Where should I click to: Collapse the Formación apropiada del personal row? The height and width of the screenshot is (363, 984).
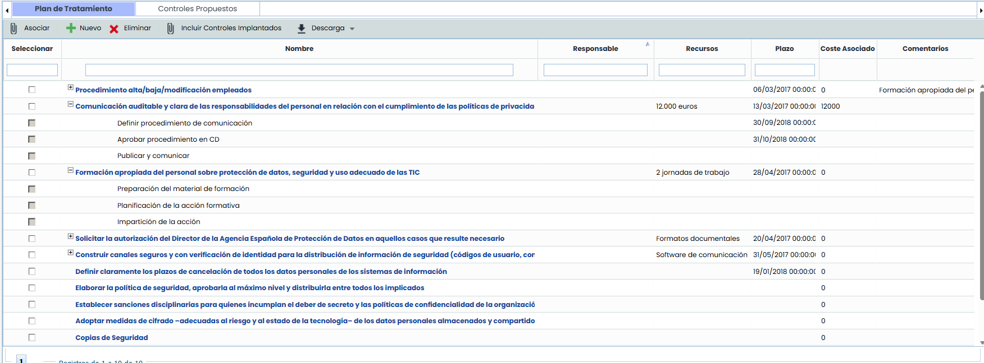71,170
